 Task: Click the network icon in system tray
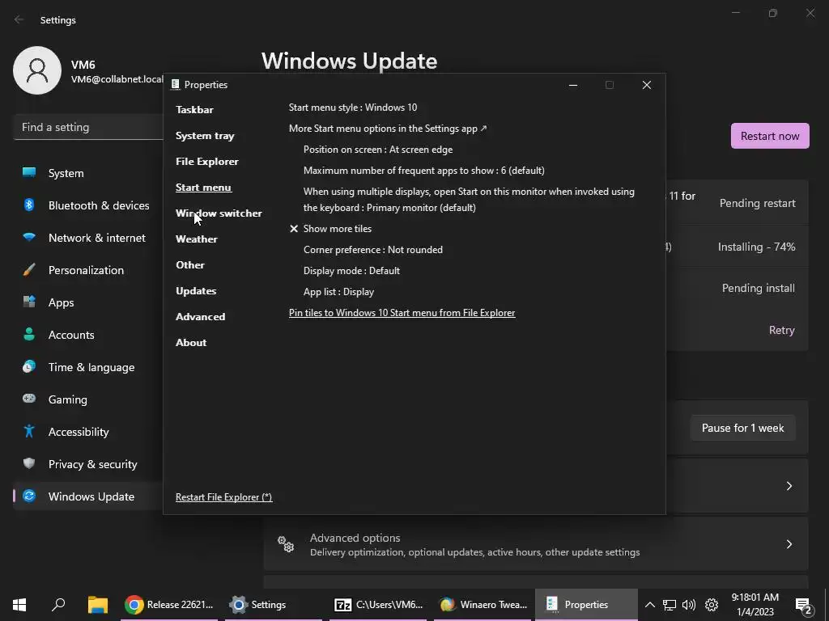point(670,605)
